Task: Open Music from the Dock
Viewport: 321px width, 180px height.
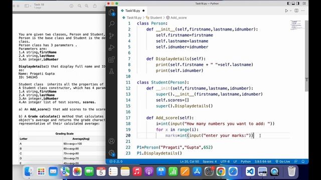Action: tap(137, 171)
